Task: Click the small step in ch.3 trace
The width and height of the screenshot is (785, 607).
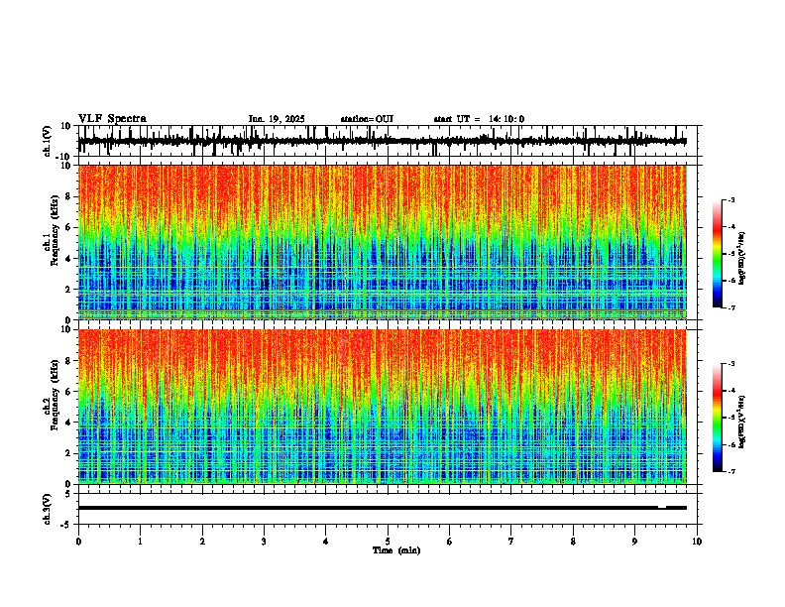Action: click(x=662, y=508)
